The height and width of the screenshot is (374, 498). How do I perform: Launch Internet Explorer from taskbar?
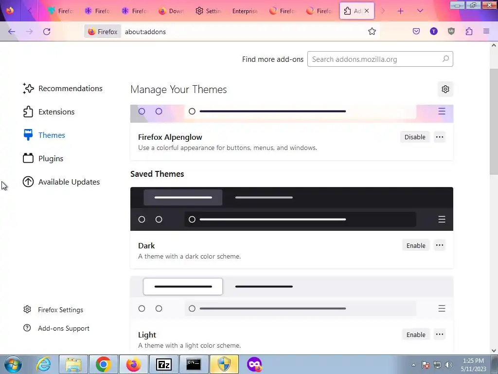[x=43, y=364]
